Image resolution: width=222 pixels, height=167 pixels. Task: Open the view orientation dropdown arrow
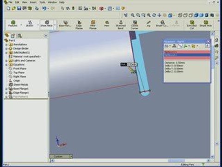point(174,15)
